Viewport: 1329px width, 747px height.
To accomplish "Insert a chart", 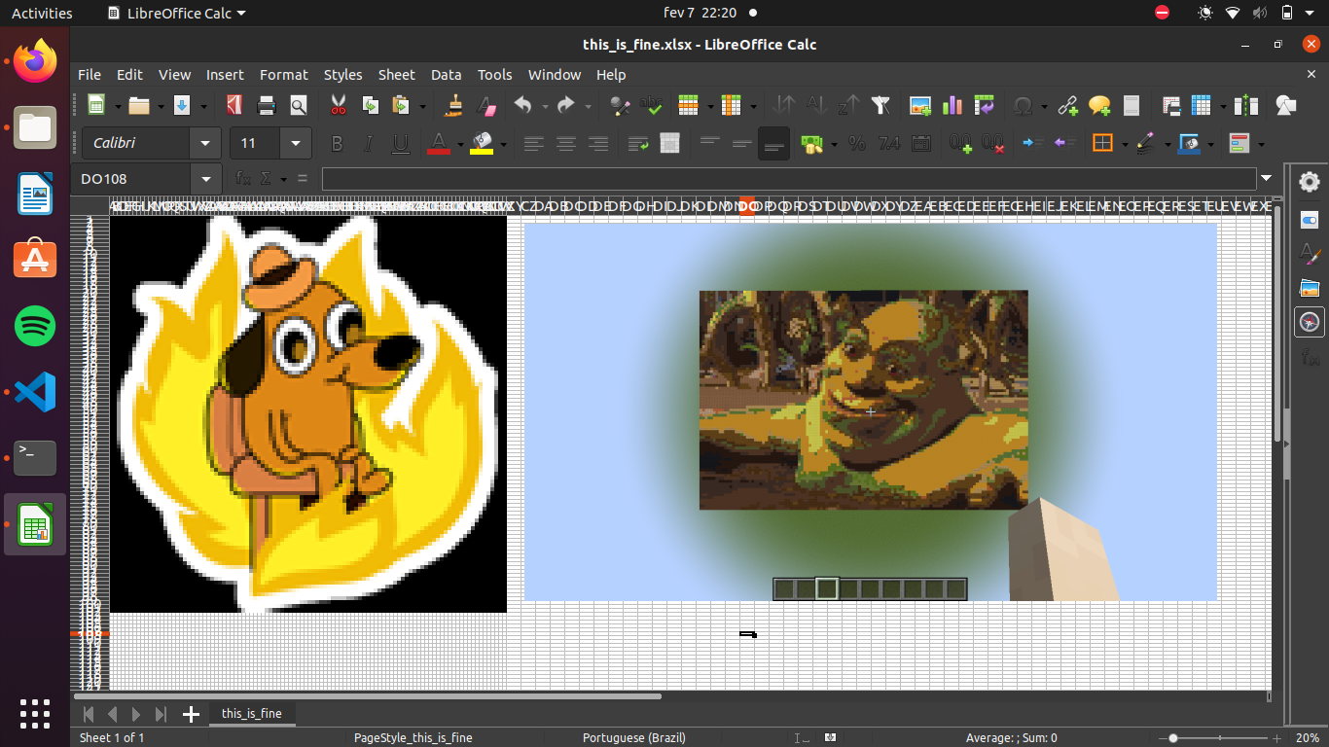I will [x=952, y=105].
